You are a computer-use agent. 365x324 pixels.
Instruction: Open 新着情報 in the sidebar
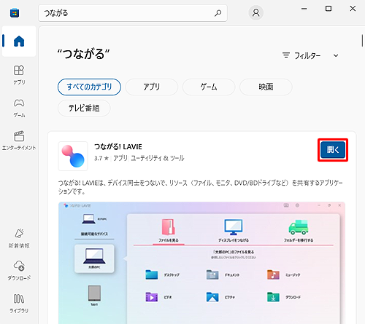tap(19, 238)
